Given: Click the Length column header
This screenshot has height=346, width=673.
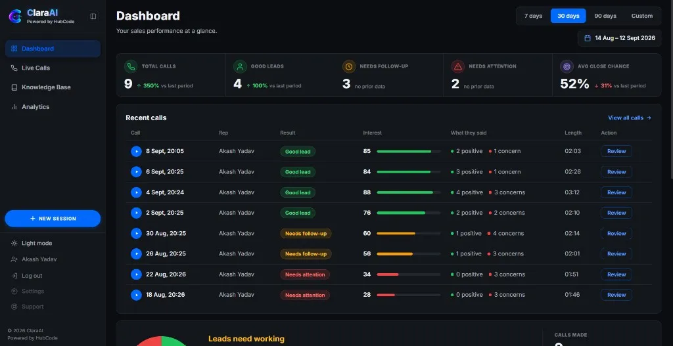Looking at the screenshot, I should pos(573,133).
